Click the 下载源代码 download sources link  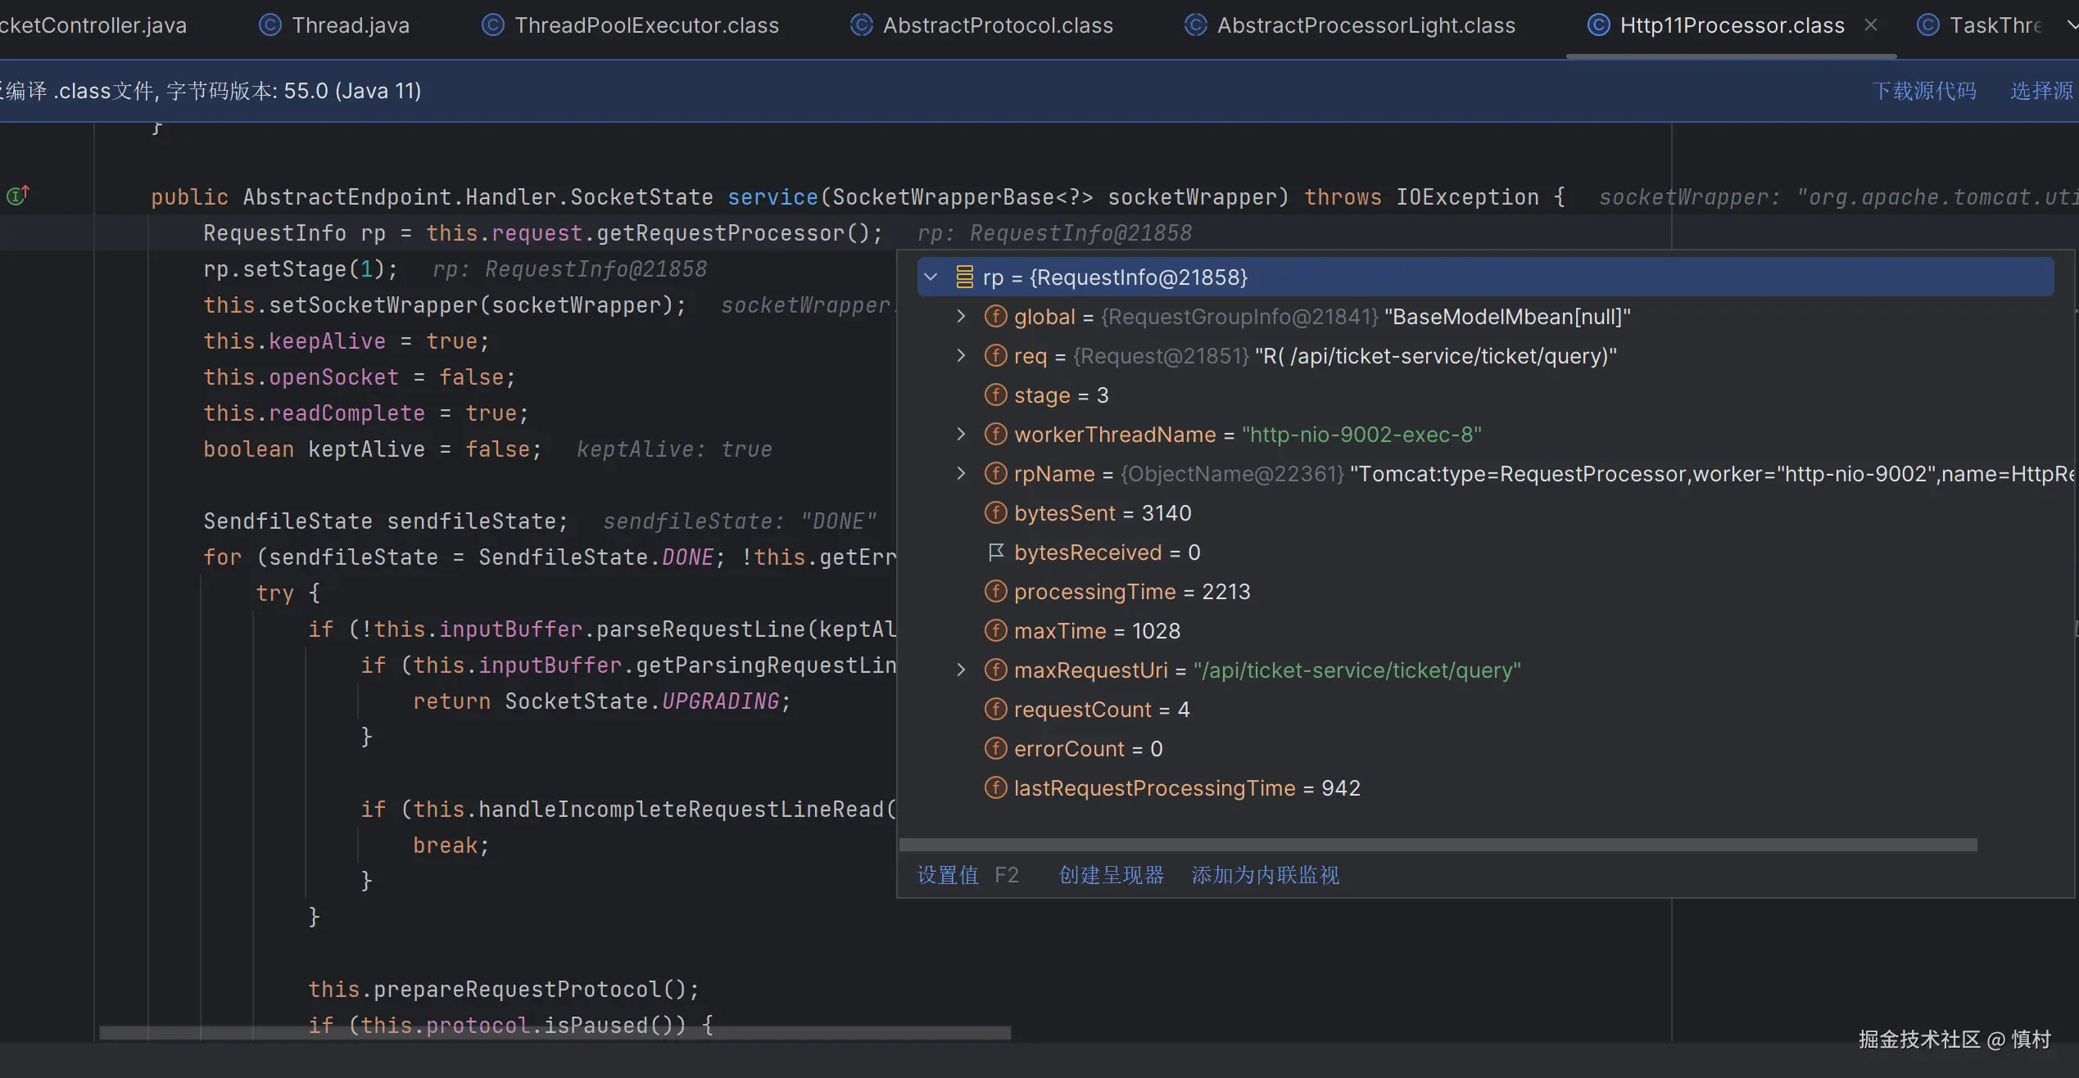coord(1923,91)
